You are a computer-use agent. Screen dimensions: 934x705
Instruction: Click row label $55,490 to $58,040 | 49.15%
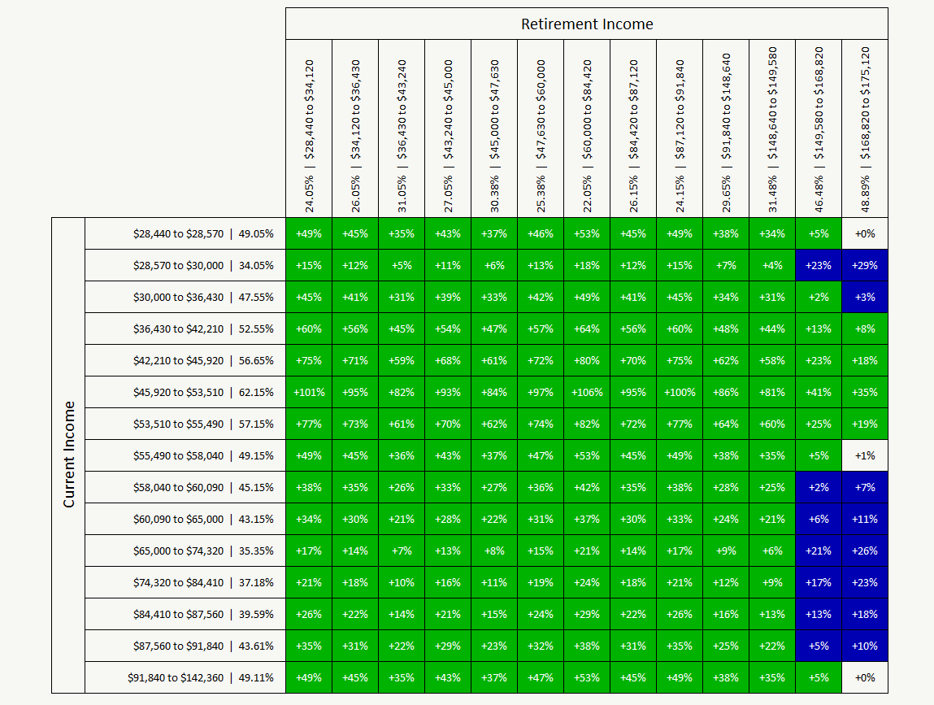[185, 455]
